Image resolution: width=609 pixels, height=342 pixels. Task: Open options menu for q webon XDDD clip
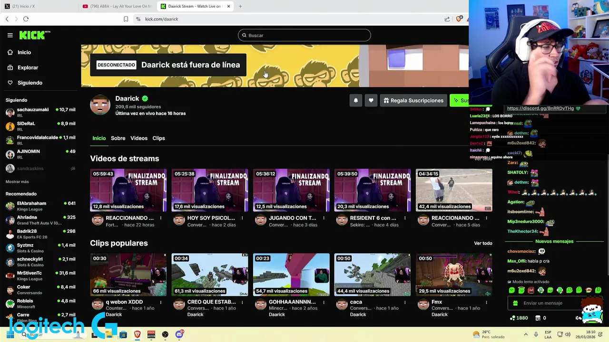(161, 302)
